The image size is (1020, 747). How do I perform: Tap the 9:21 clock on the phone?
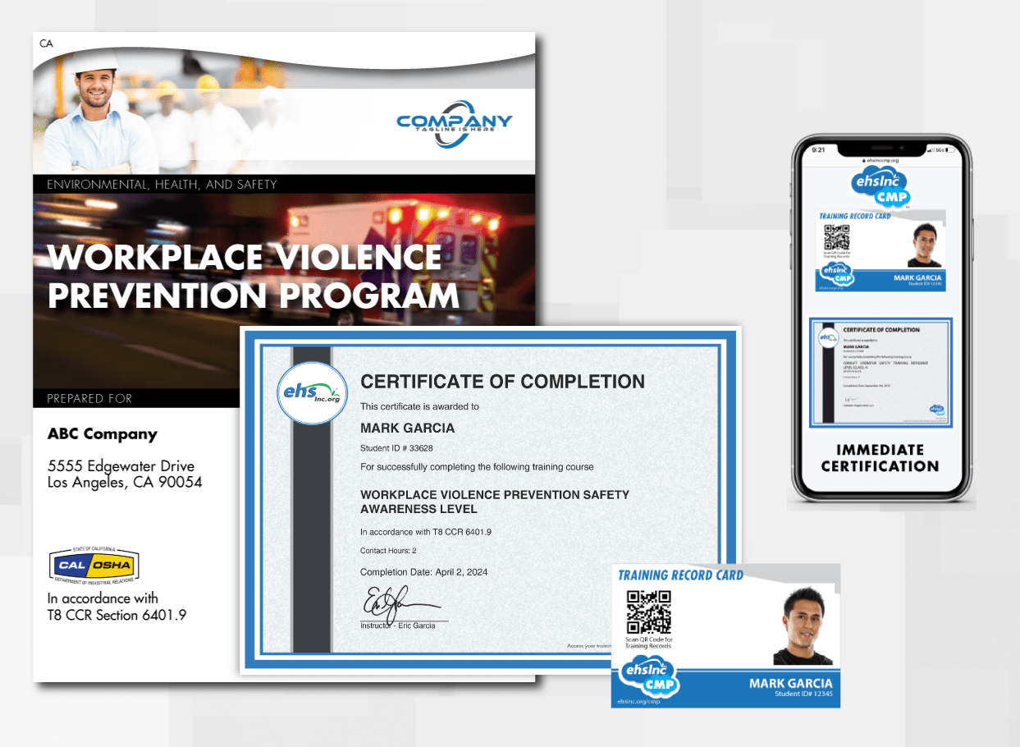click(819, 150)
